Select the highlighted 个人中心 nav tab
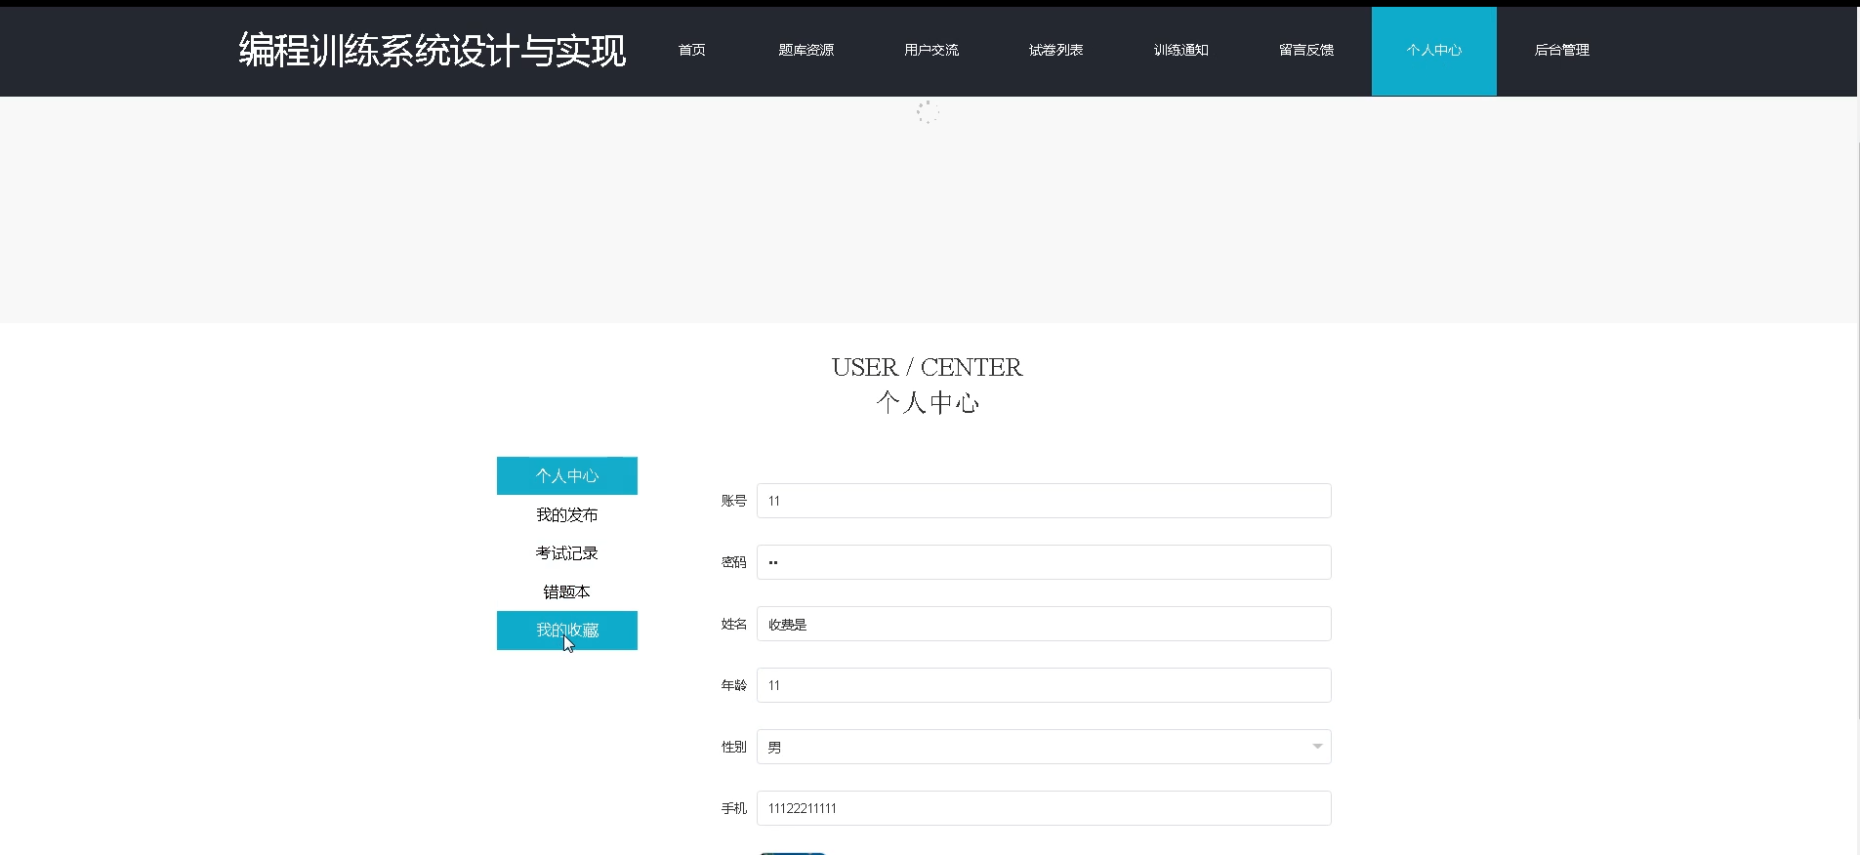Viewport: 1860px width, 855px height. click(x=1433, y=51)
